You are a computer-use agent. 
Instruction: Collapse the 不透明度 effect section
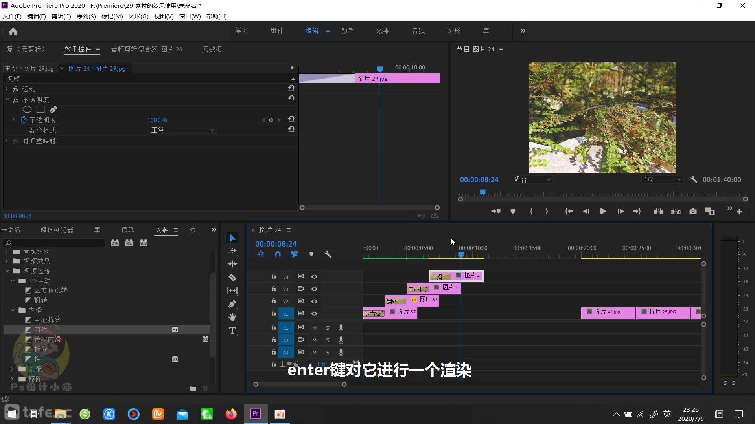[x=7, y=99]
